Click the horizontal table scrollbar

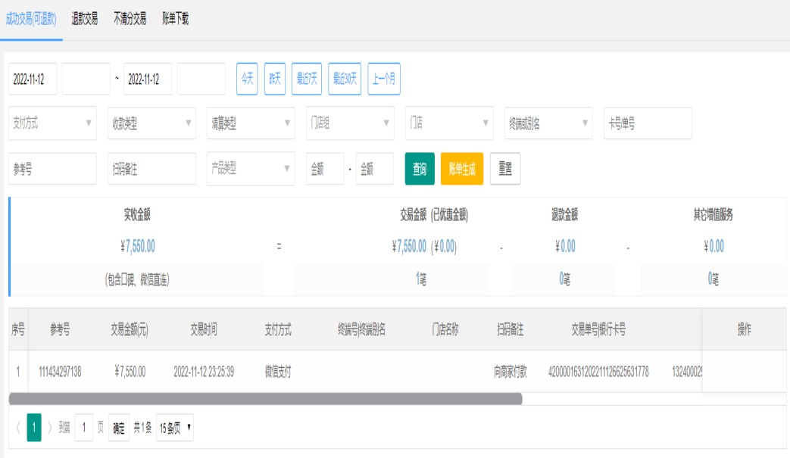point(265,398)
